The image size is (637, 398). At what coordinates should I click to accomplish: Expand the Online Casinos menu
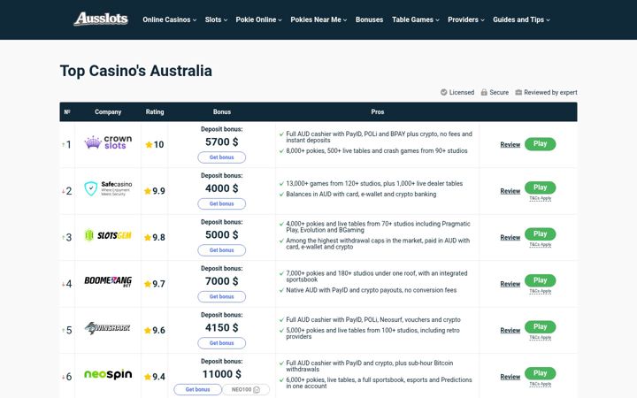coord(169,19)
